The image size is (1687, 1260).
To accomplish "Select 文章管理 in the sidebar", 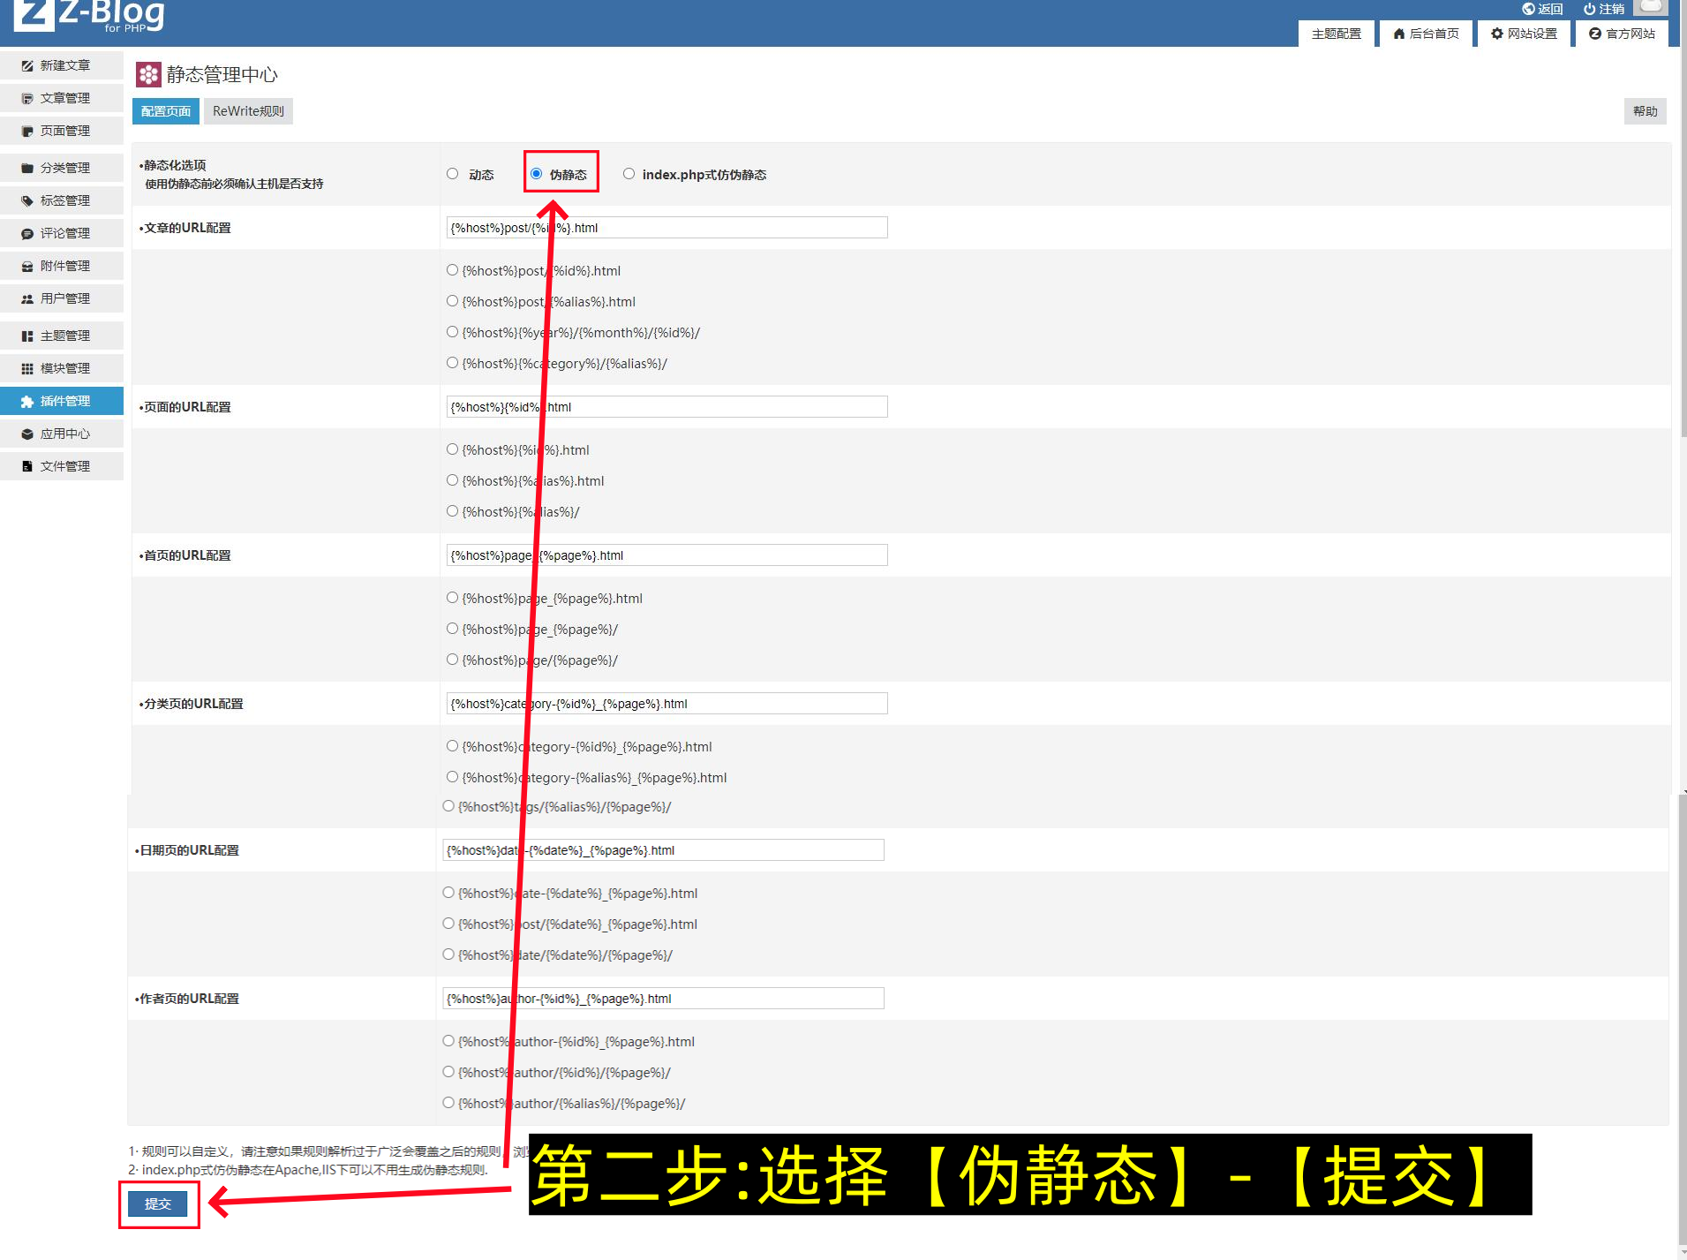I will [62, 97].
